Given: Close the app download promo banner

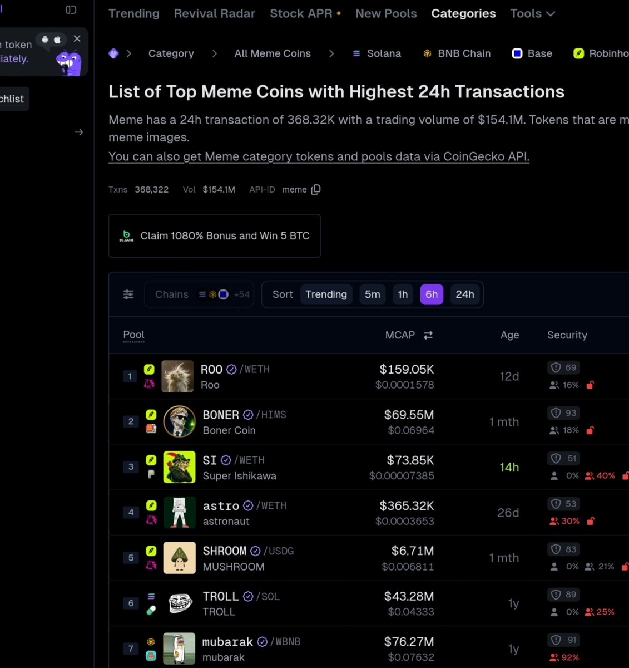Looking at the screenshot, I should [77, 38].
